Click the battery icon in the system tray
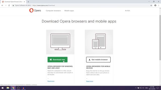Viewport: 161px width, 90px height. (x=138, y=88)
